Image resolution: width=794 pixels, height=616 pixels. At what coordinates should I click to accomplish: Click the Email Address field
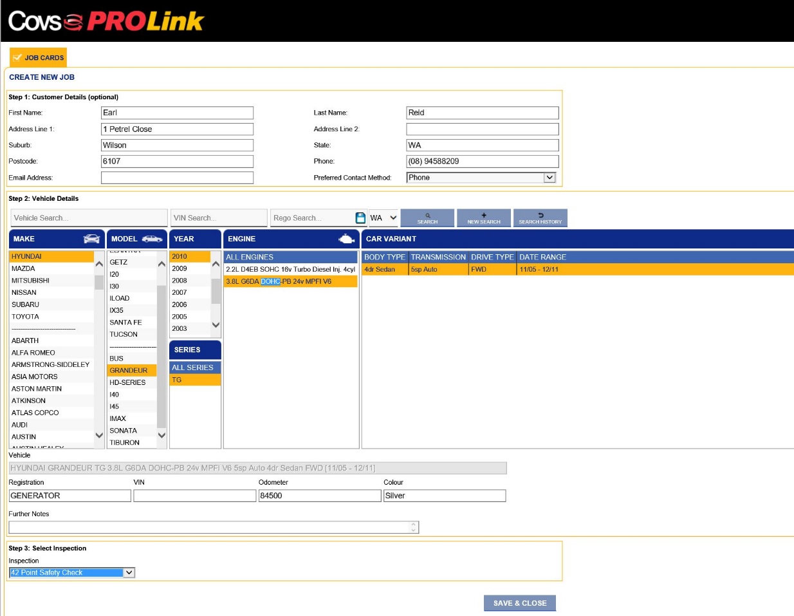coord(178,178)
